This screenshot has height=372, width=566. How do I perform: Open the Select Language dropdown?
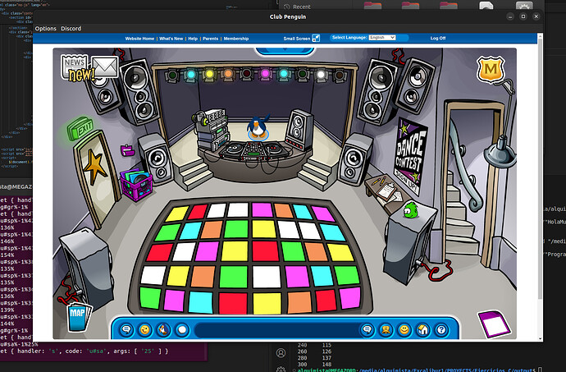pyautogui.click(x=382, y=38)
